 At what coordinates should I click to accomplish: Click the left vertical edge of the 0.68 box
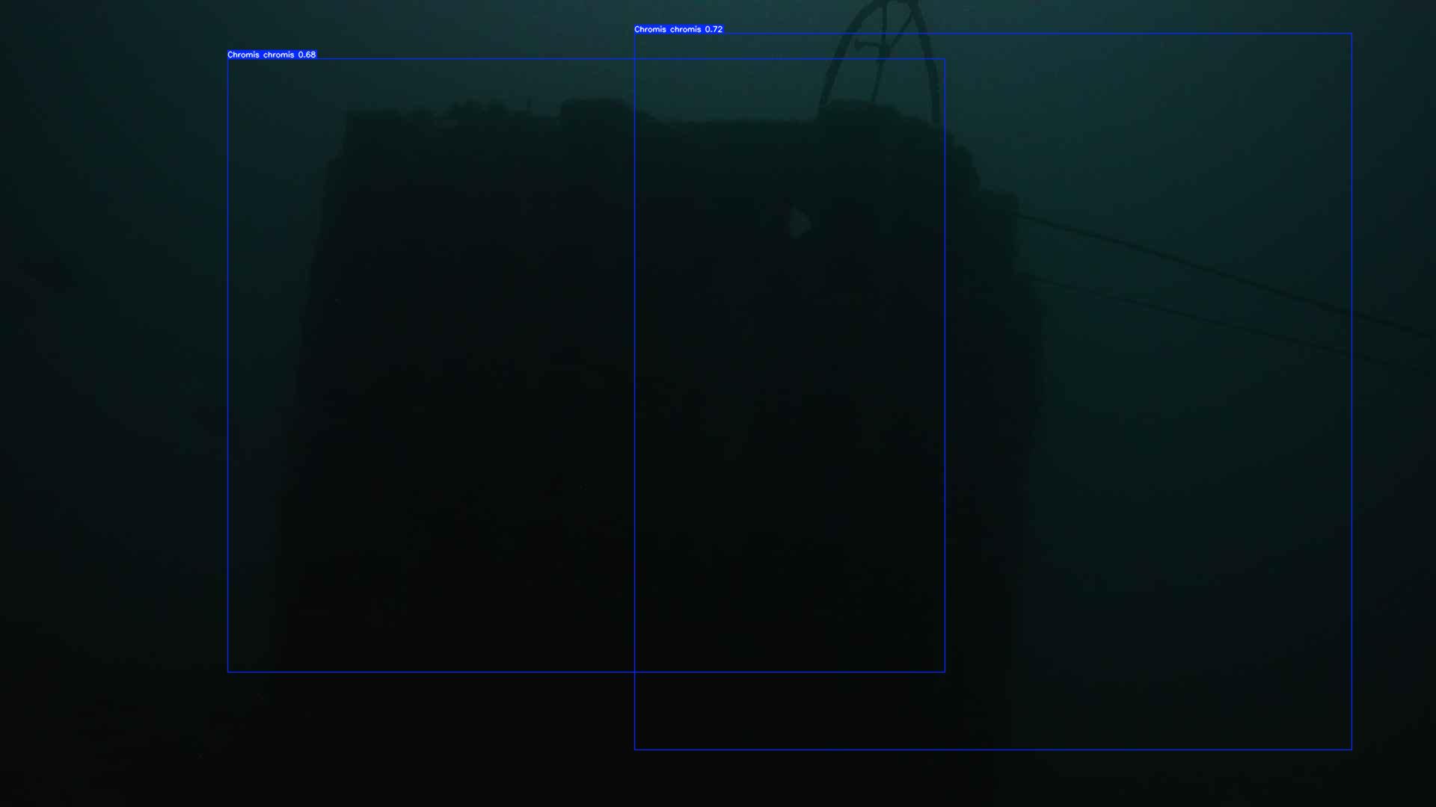228,366
